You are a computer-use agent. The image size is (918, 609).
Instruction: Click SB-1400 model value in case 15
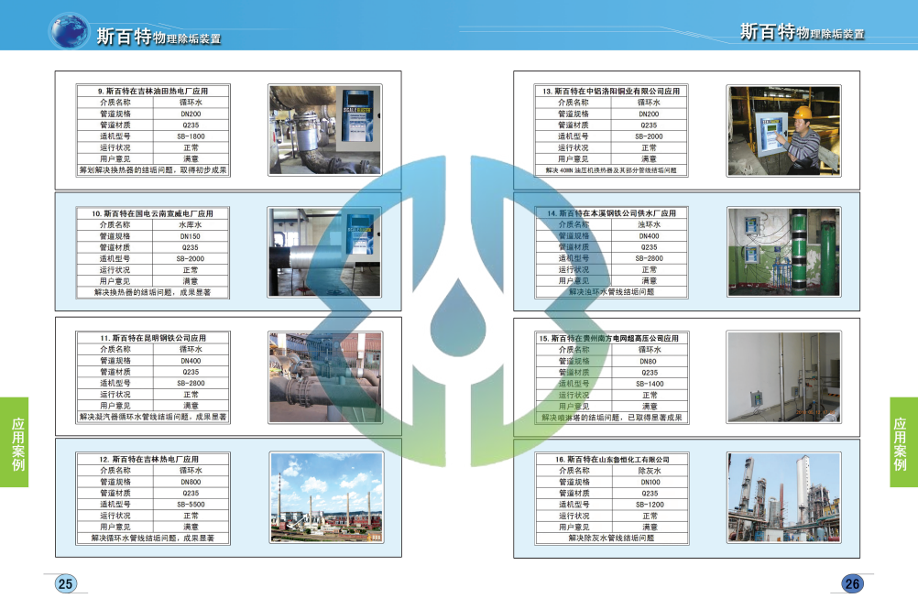(650, 384)
